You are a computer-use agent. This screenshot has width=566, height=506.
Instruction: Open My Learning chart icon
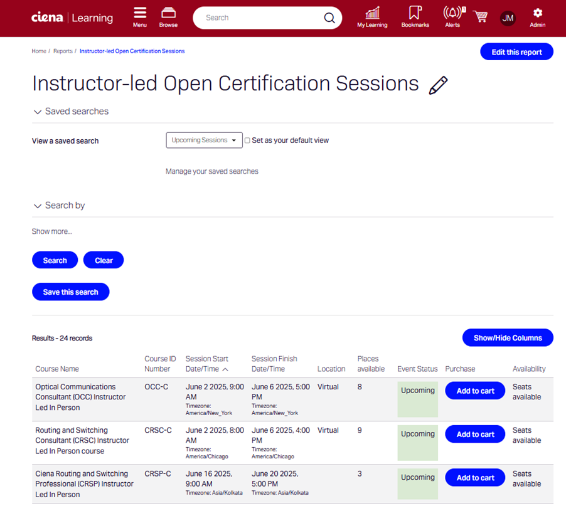point(372,17)
